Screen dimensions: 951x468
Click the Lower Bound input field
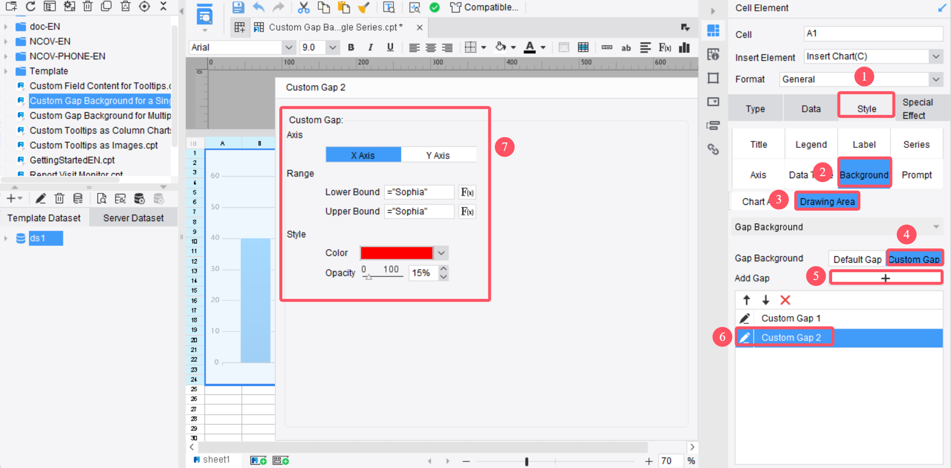click(x=419, y=192)
